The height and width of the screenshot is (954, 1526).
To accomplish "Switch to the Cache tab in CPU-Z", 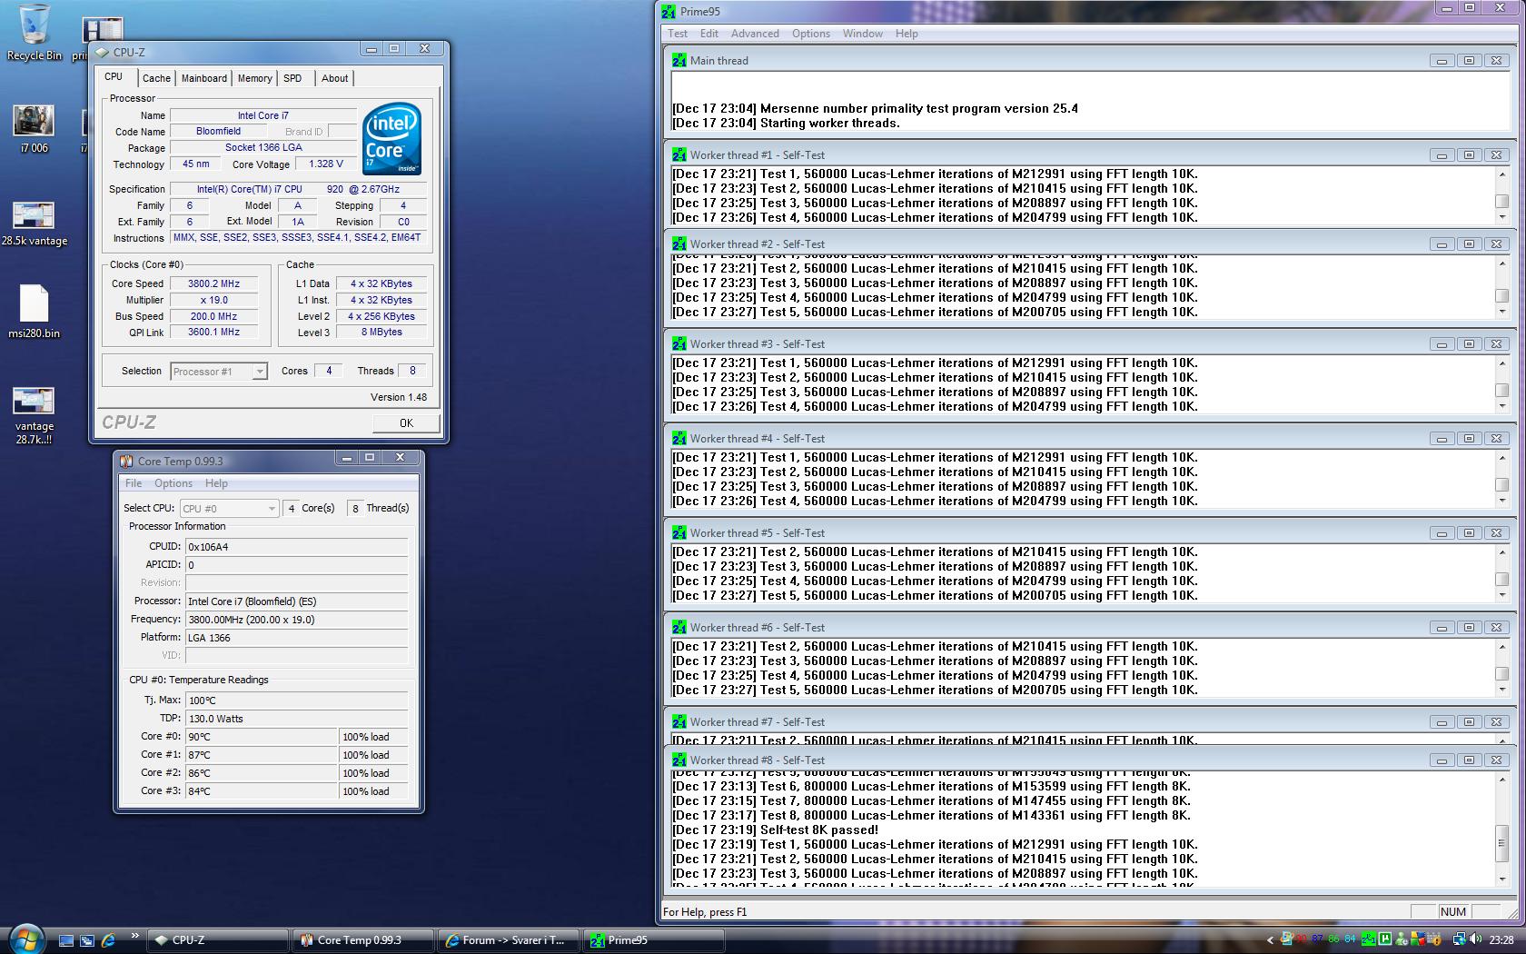I will pos(156,78).
